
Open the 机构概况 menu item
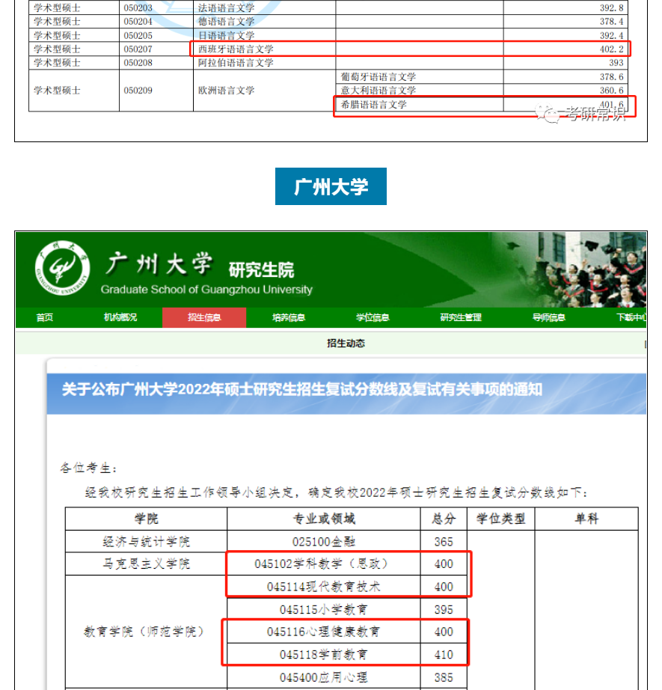120,317
